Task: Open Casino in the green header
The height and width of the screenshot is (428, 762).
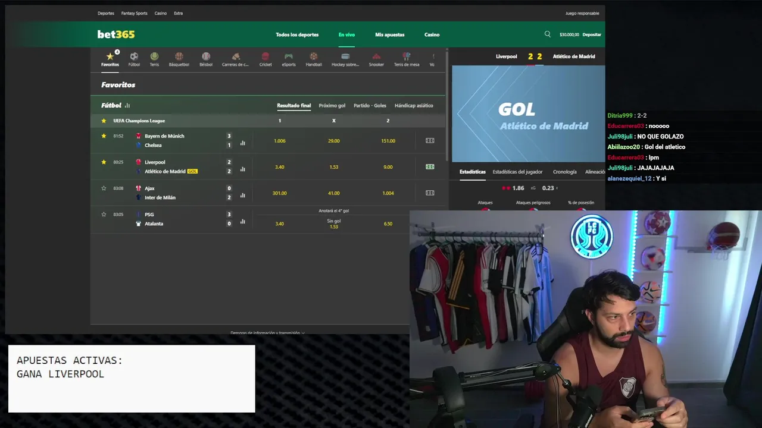Action: [432, 34]
